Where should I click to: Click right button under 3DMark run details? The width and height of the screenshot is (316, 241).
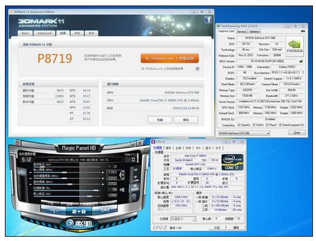tap(186, 120)
